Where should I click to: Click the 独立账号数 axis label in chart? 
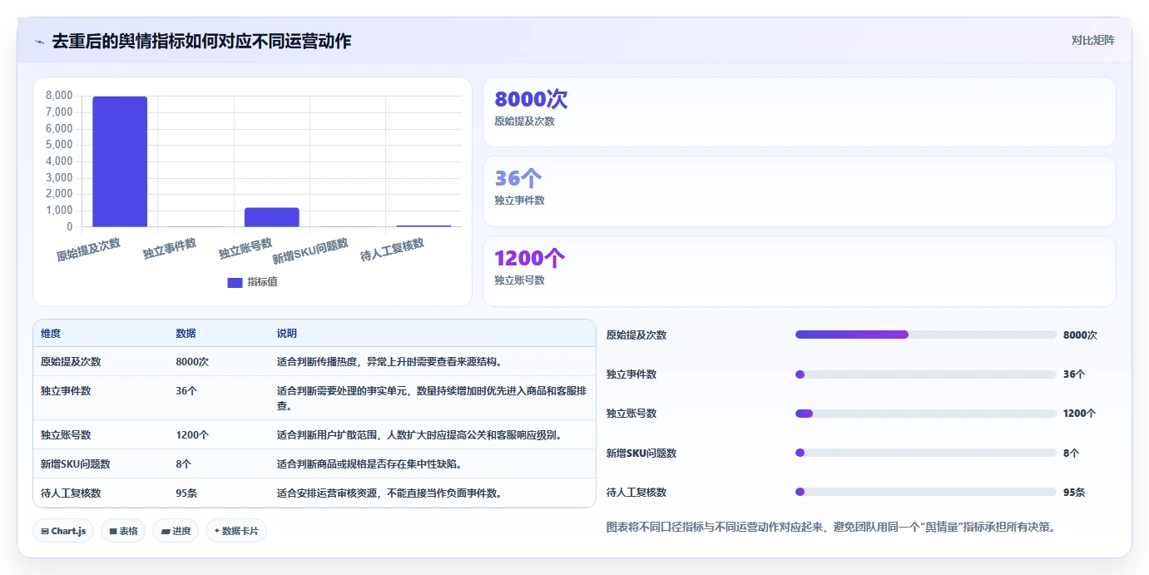(x=245, y=248)
